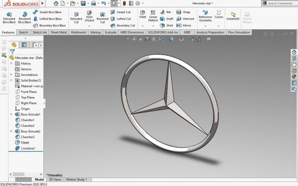298x186 pixels.
Task: Expand the Fillet dropdown arrow
Action: (142, 26)
